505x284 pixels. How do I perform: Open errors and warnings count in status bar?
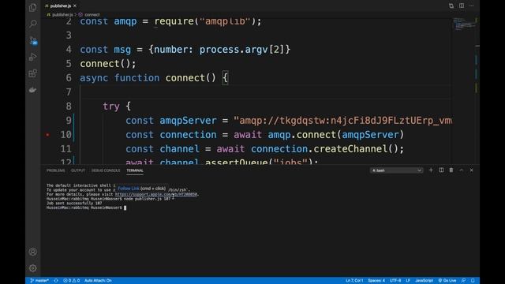point(71,281)
